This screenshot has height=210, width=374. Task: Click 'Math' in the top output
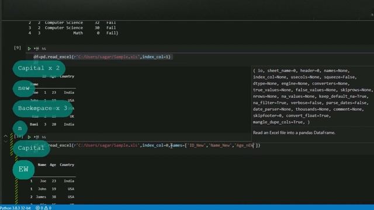point(78,33)
